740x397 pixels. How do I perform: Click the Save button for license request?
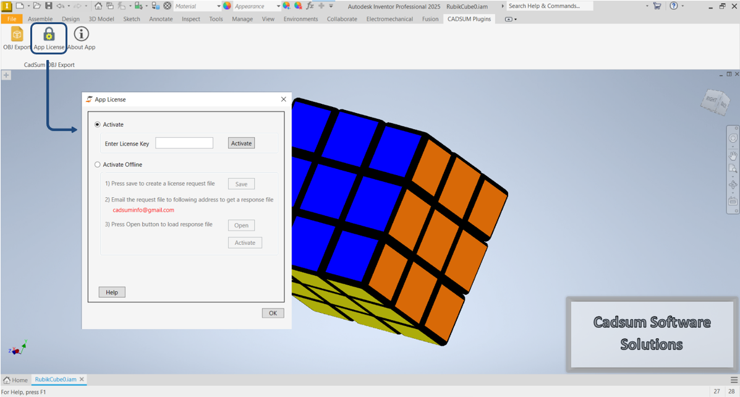click(x=241, y=184)
